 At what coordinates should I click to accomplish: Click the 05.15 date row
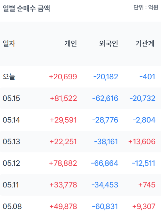pyautogui.click(x=80, y=98)
